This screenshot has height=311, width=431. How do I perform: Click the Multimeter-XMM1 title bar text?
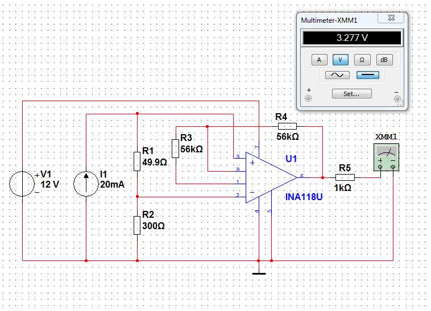(x=329, y=20)
